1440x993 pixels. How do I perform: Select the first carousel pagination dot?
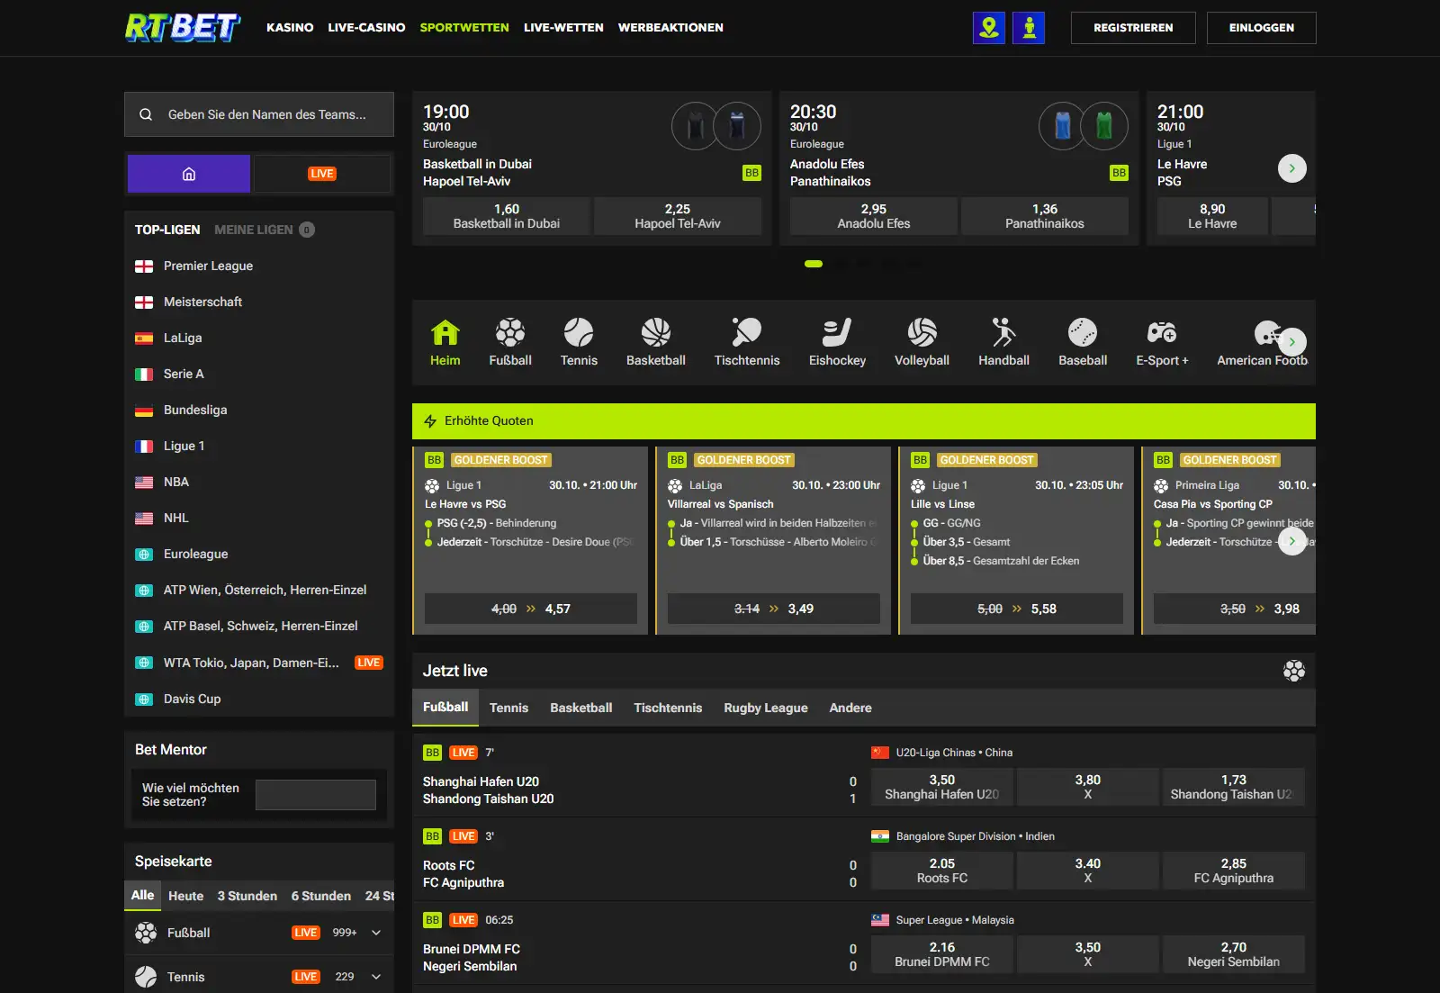(814, 264)
